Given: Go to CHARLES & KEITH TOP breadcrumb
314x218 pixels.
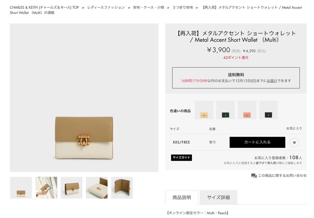Looking at the screenshot, I should (x=44, y=7).
